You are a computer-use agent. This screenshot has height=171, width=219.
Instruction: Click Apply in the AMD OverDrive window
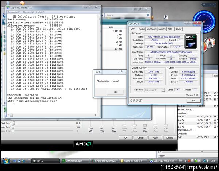tap(155, 138)
